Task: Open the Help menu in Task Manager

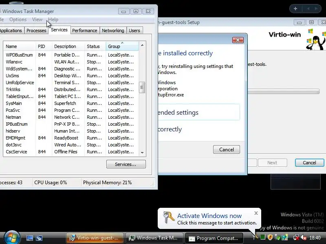Action: (53, 20)
